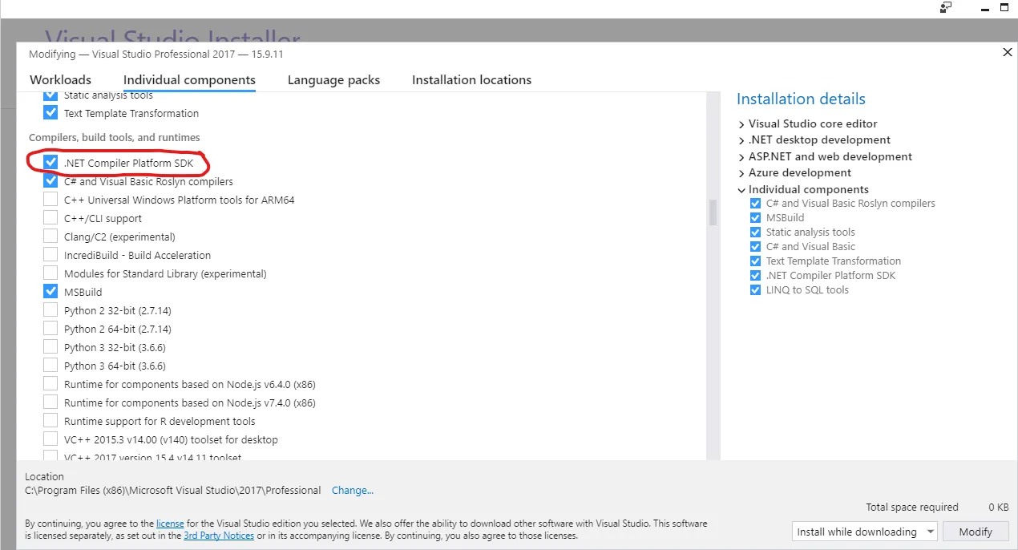Open the Install while downloading dropdown
This screenshot has height=550, width=1018.
coord(864,532)
